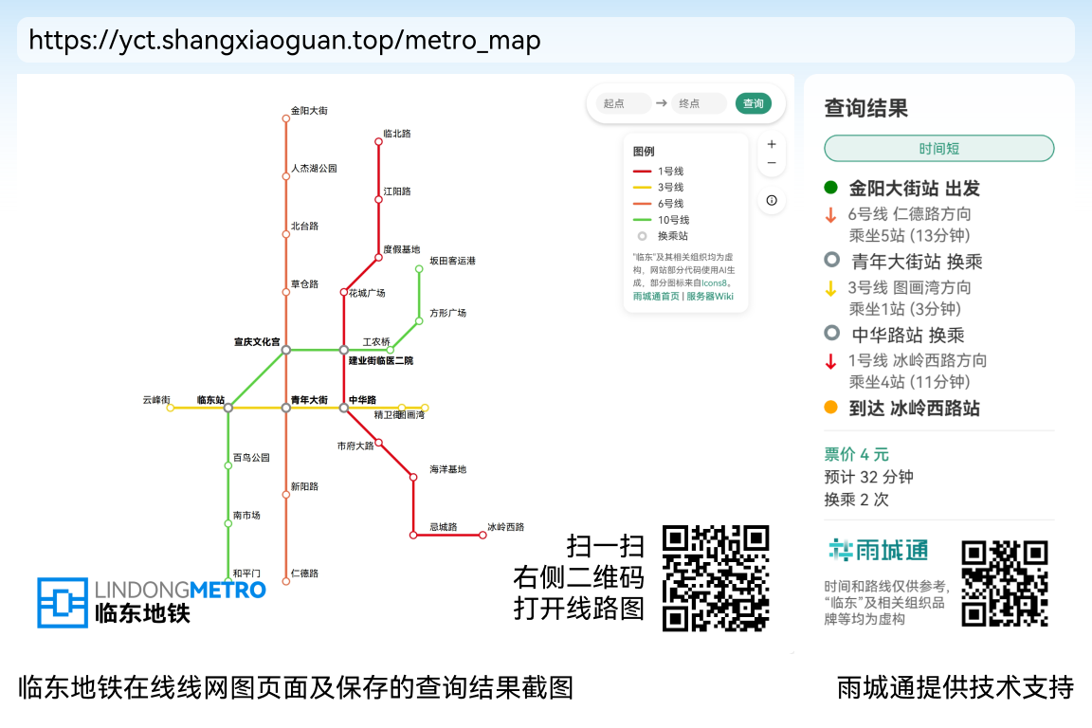Image resolution: width=1092 pixels, height=728 pixels.
Task: Select 金阳大街 station node on map
Action: pos(285,118)
